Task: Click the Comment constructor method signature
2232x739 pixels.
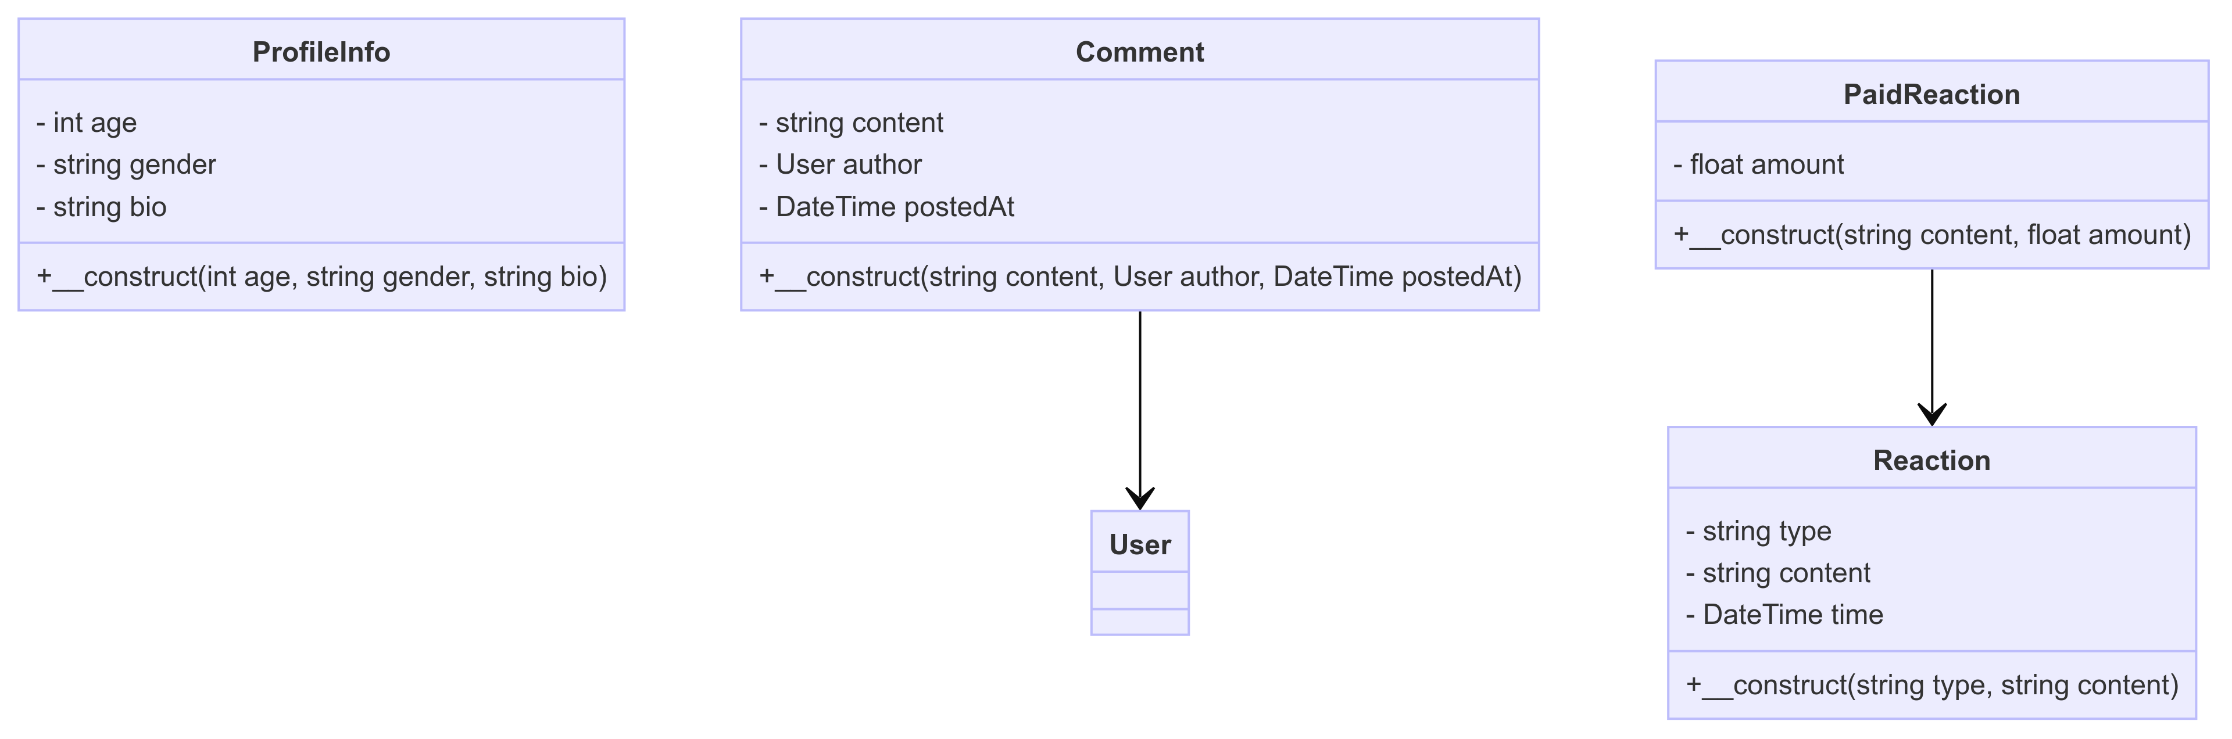Action: pyautogui.click(x=1139, y=277)
